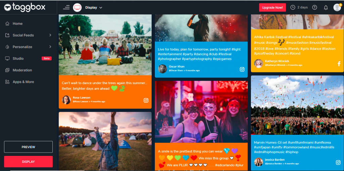This screenshot has width=344, height=171.
Task: Expand the Display dropdown in header
Action: click(94, 7)
